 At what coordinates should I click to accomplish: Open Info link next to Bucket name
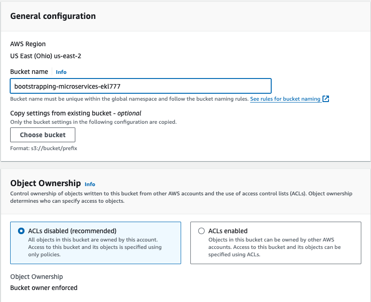pos(61,72)
